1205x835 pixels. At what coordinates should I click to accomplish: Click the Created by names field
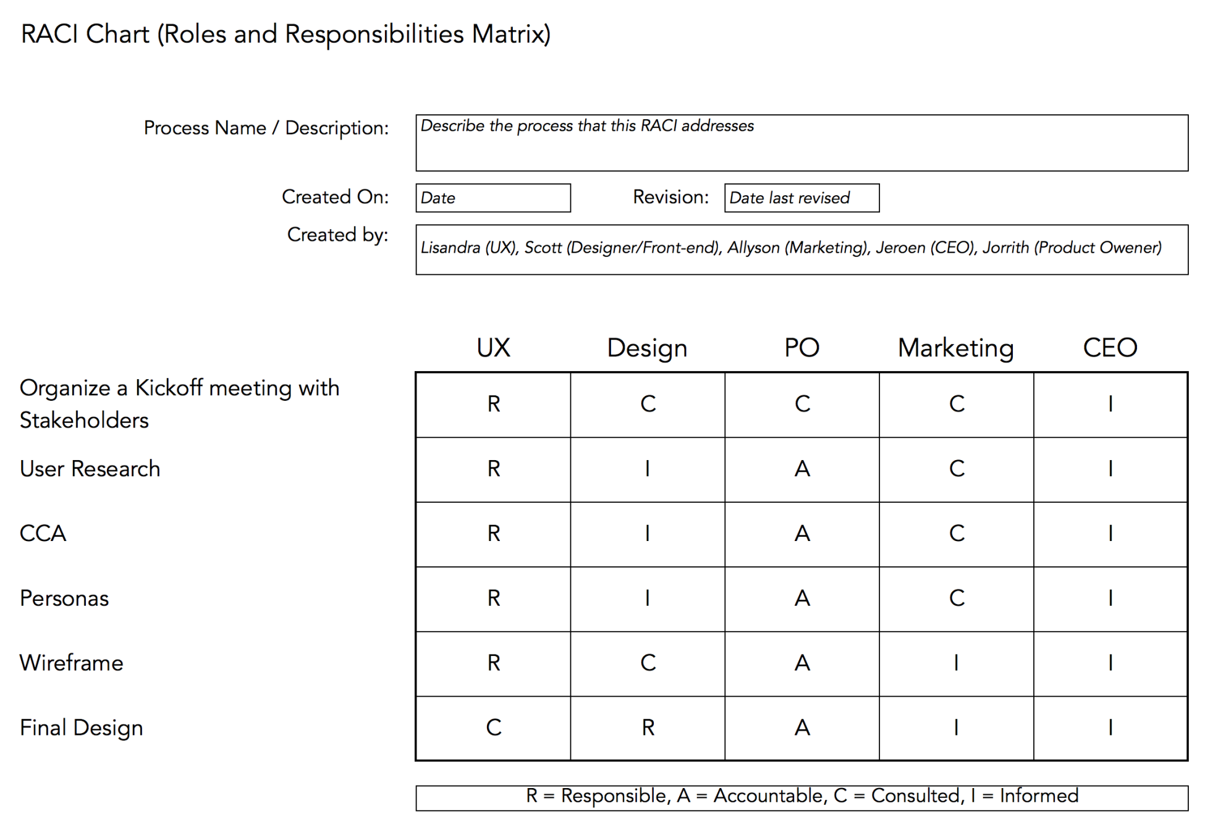coord(801,249)
